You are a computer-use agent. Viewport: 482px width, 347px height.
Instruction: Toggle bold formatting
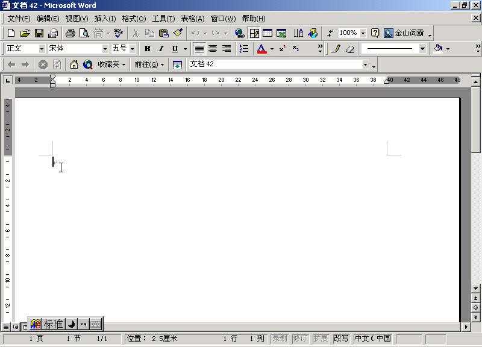point(147,49)
